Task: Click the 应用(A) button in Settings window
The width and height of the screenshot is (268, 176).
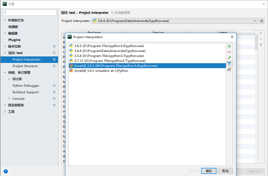Action: click(x=254, y=171)
